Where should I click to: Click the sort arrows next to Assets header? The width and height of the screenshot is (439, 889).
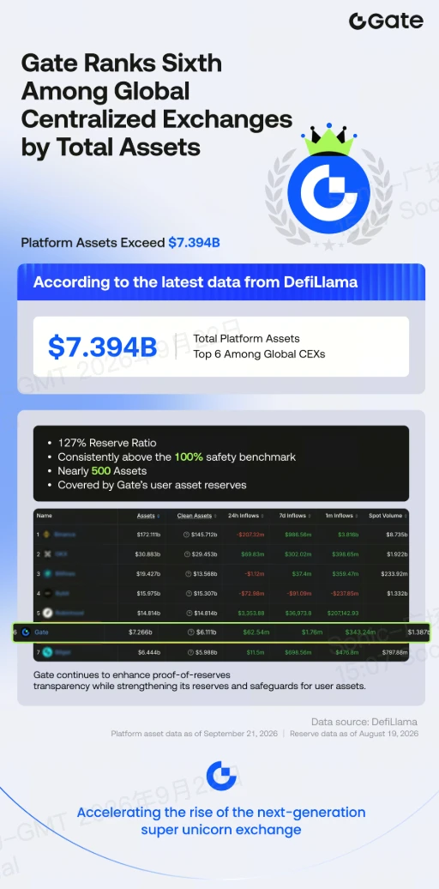(x=158, y=516)
